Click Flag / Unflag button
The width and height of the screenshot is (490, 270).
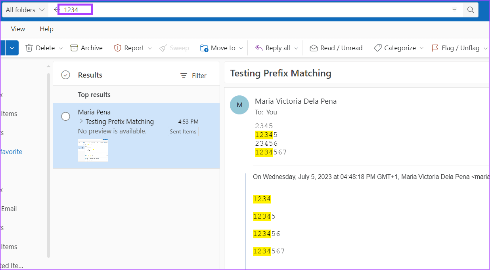456,48
